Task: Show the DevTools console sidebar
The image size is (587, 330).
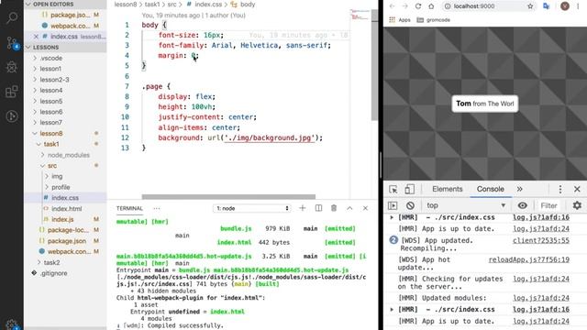Action: pos(393,205)
